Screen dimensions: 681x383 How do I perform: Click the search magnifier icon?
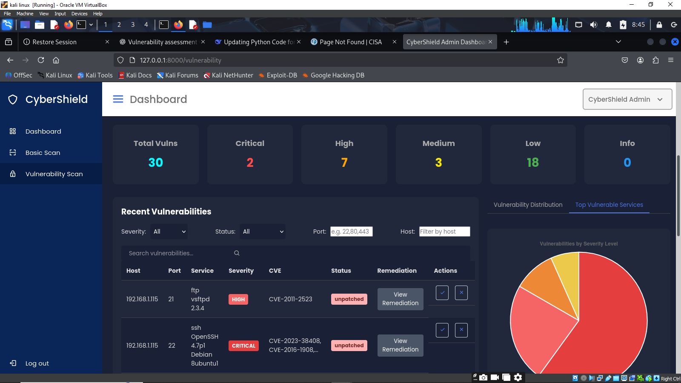[237, 253]
